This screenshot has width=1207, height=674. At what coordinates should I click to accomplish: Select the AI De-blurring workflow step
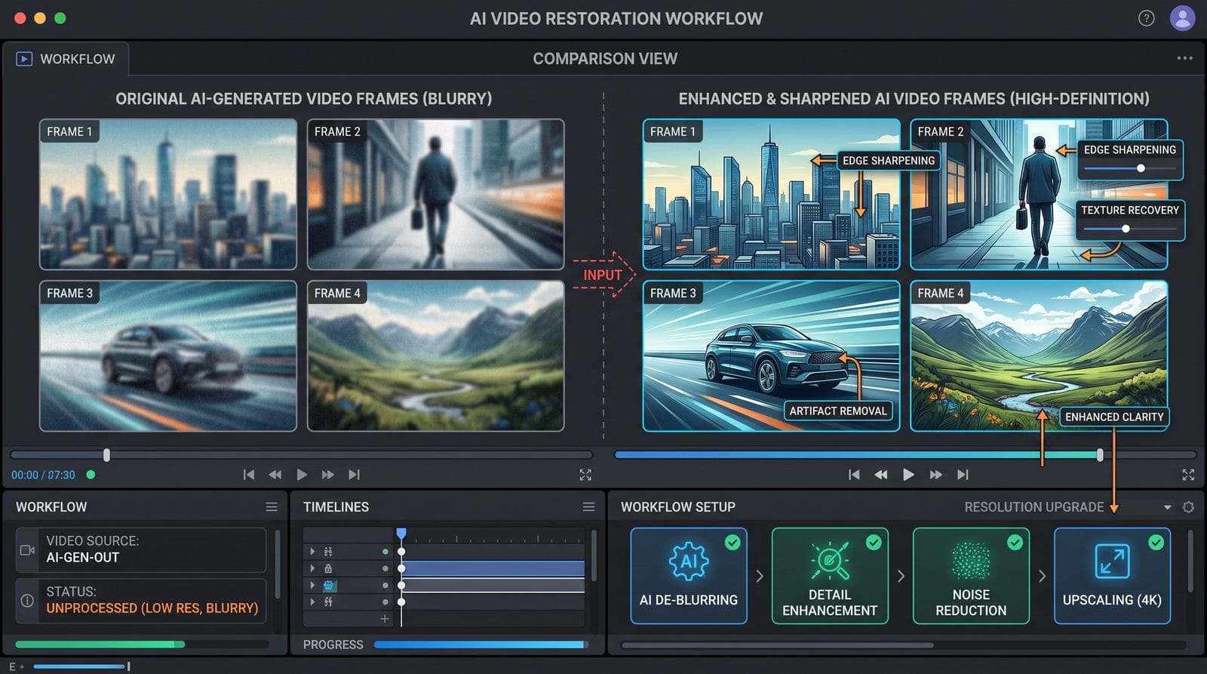[689, 576]
